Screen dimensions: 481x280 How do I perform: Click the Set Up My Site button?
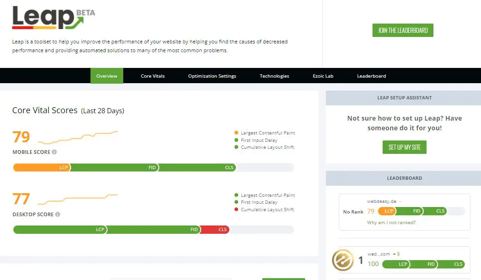404,147
